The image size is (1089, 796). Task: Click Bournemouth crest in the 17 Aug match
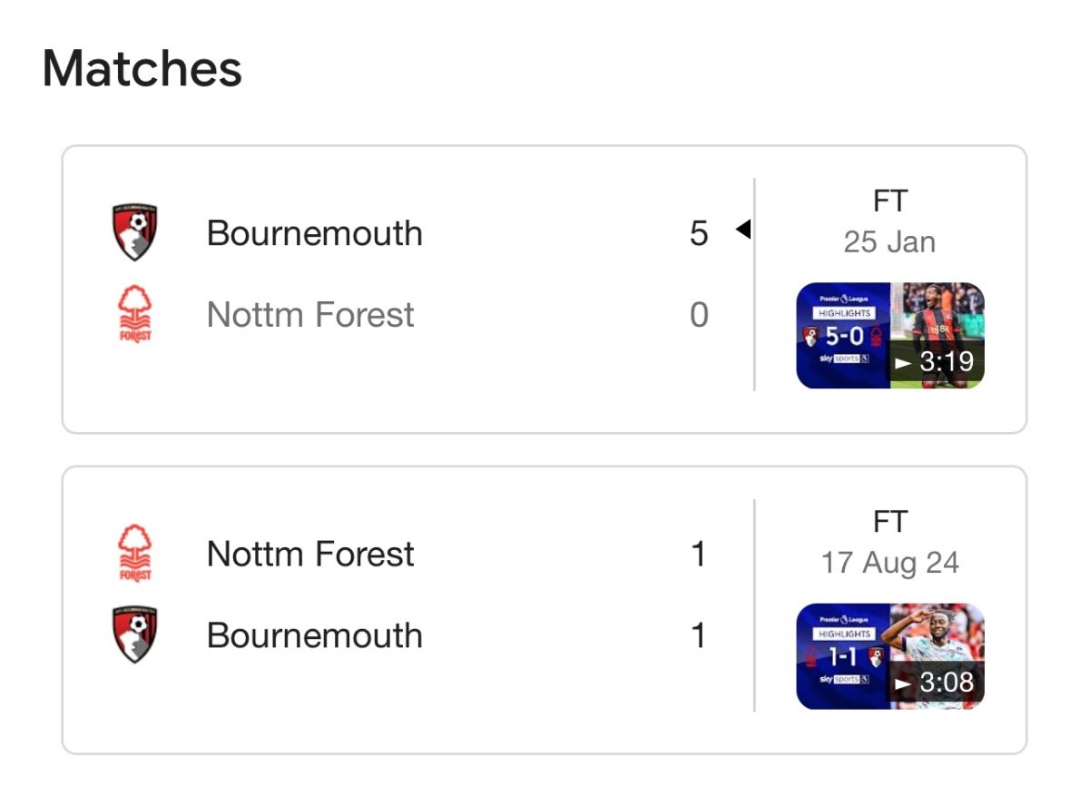tap(135, 635)
